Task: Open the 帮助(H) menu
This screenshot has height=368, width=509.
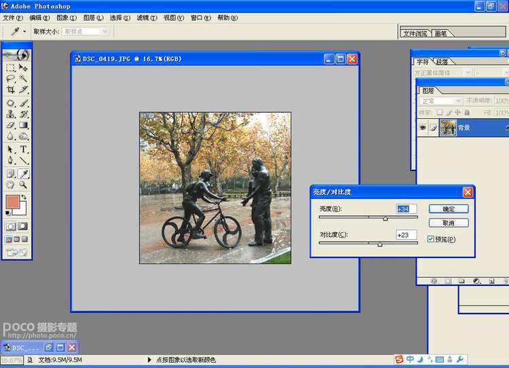Action: 227,18
